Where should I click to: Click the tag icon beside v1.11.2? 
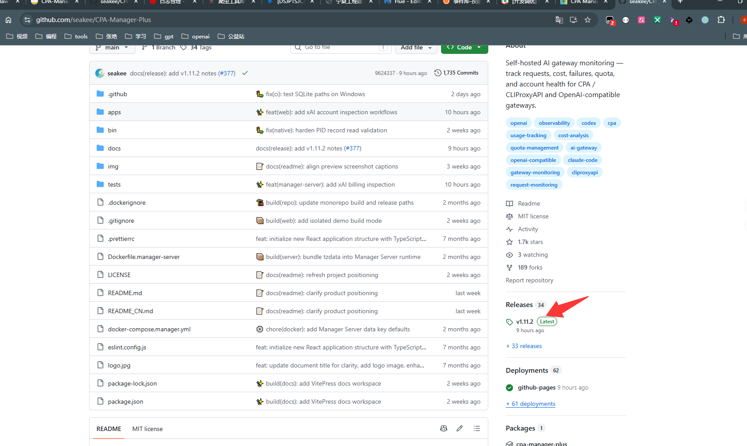509,322
